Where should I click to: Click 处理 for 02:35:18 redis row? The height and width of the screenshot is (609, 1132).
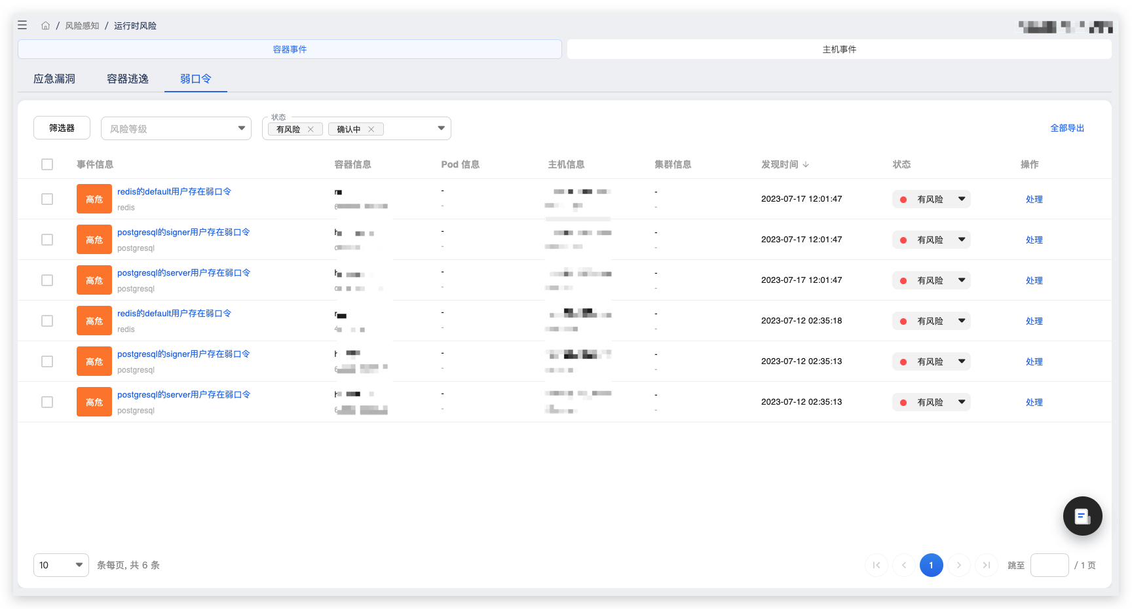1034,321
